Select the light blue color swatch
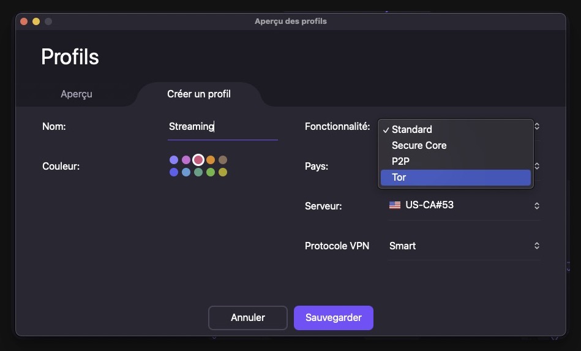Image resolution: width=581 pixels, height=351 pixels. pos(186,172)
